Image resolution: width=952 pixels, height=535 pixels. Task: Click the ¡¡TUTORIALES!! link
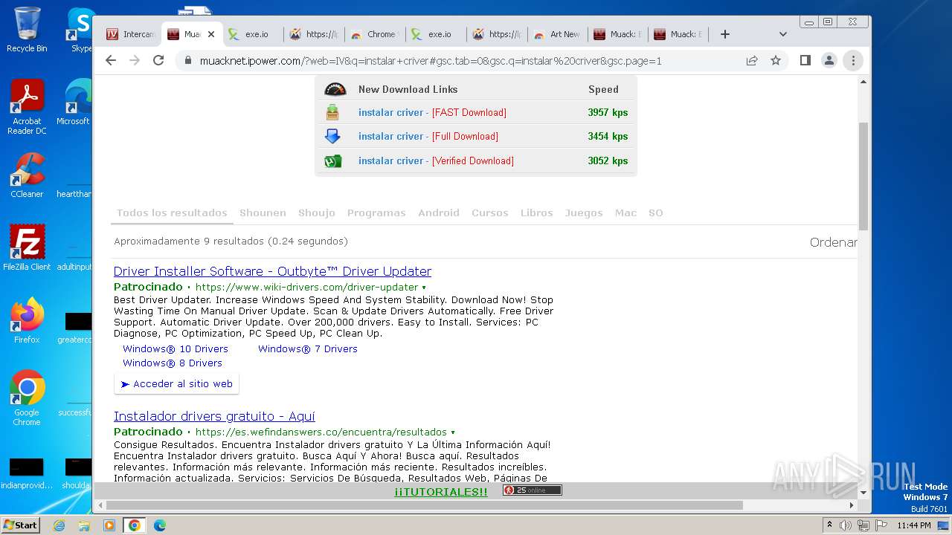click(x=441, y=492)
